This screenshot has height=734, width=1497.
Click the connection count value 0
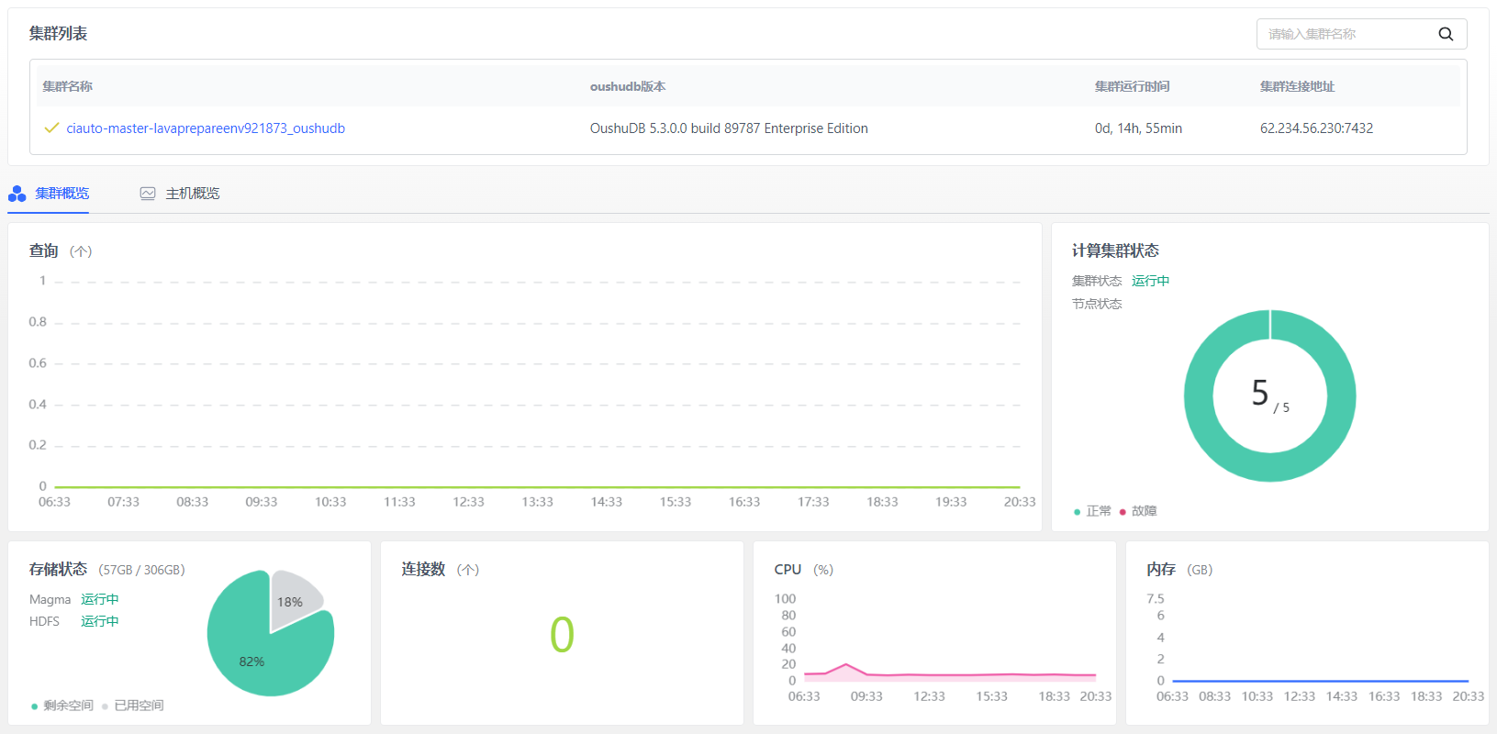(562, 634)
